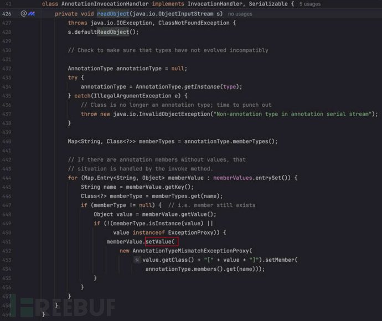382x321 pixels.
Task: Click InvalidObjectException in throw statement
Action: 174,114
